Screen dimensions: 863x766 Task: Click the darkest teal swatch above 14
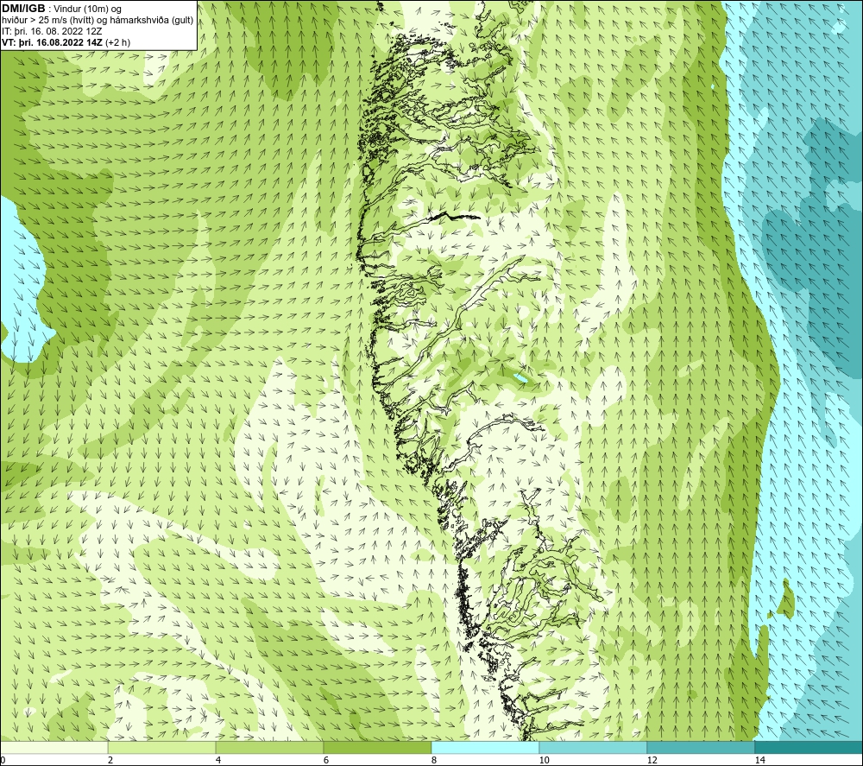point(809,747)
